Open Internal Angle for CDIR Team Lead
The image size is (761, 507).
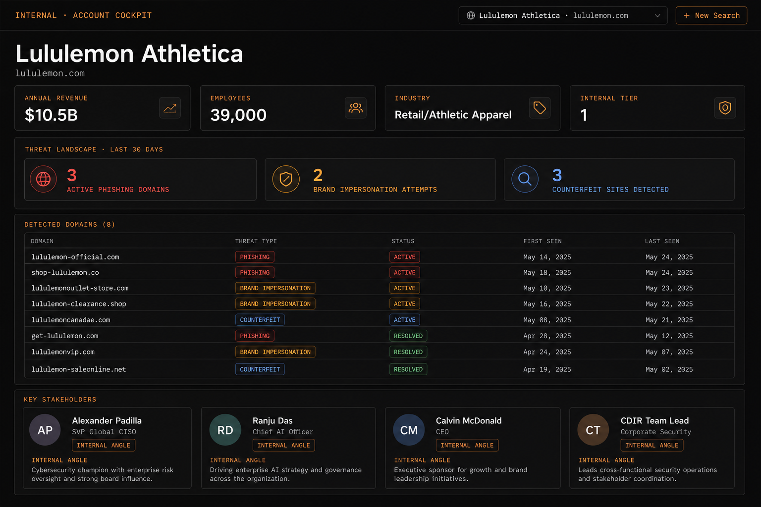[652, 445]
